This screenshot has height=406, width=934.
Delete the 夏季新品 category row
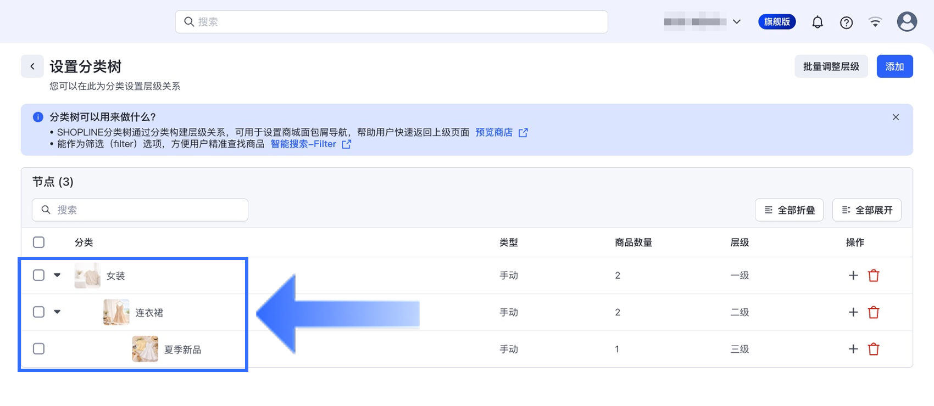point(874,349)
